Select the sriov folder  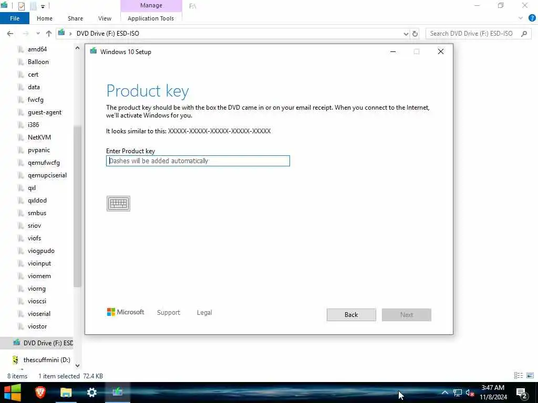click(34, 226)
